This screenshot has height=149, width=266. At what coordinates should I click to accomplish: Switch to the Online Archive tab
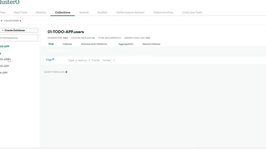click(x=163, y=12)
